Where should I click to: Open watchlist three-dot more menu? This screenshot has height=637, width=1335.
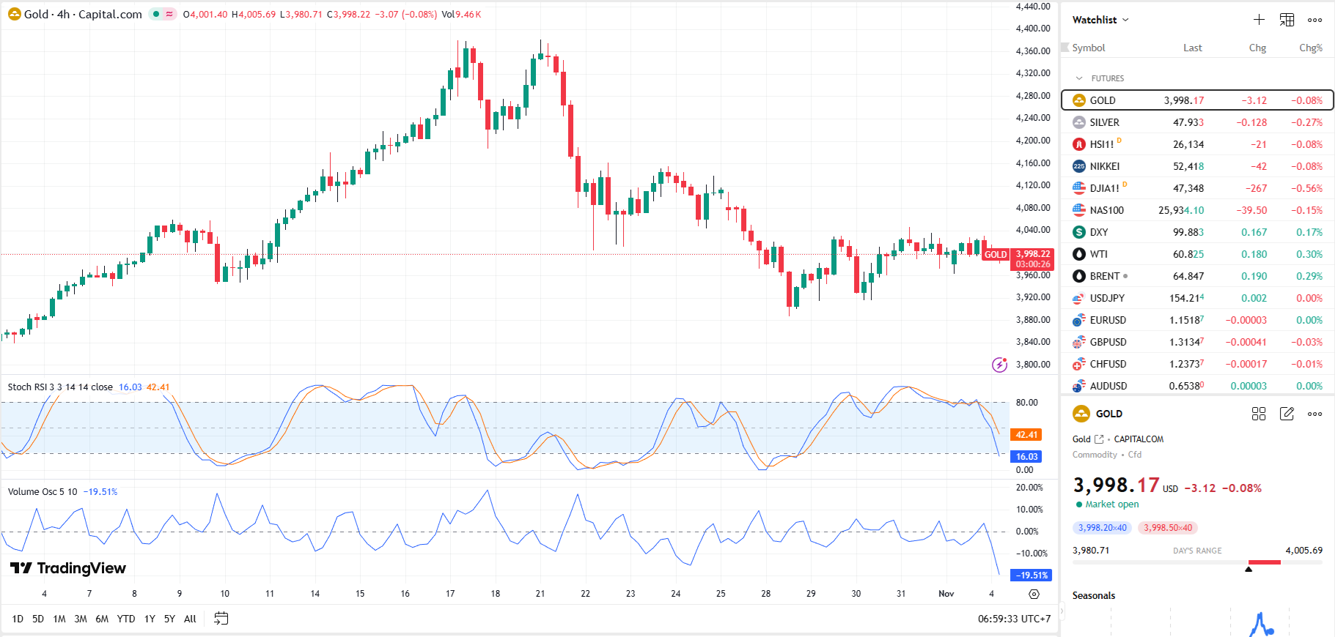pyautogui.click(x=1314, y=20)
